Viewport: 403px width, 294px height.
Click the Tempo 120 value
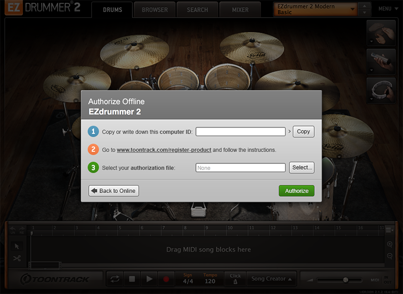(x=210, y=282)
